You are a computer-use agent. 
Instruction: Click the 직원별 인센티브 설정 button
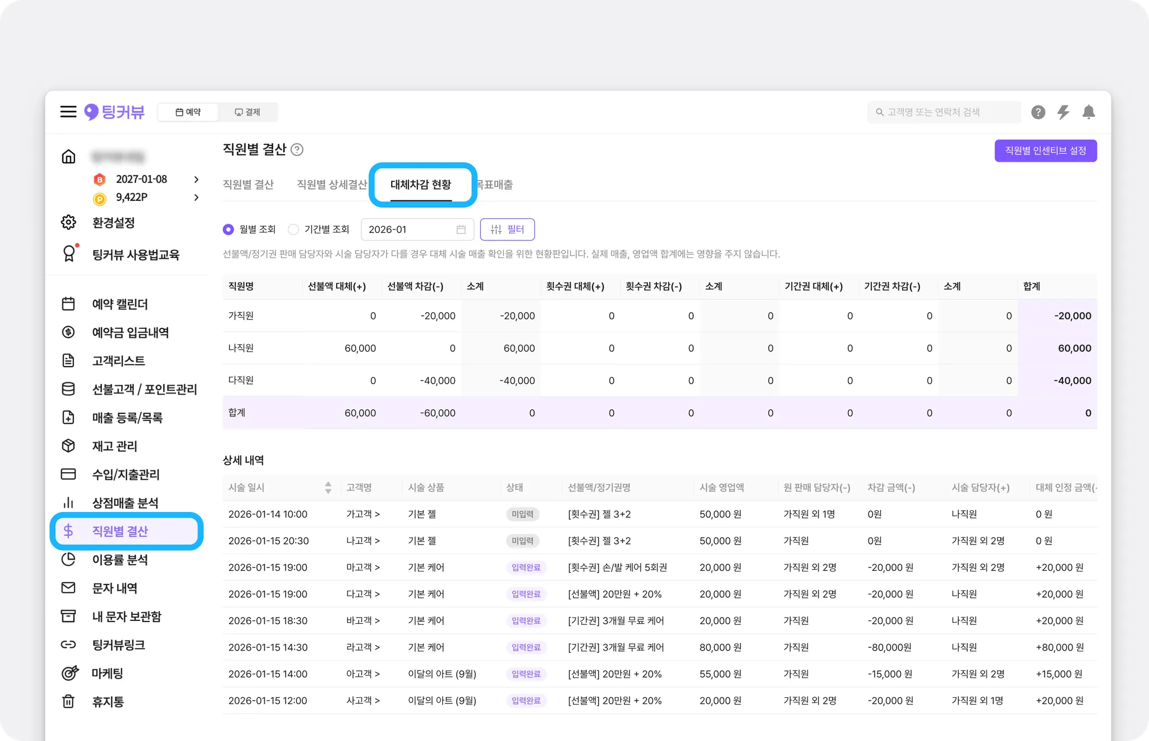pyautogui.click(x=1045, y=150)
